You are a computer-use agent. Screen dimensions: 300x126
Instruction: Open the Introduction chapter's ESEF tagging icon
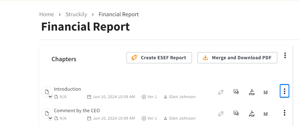[221, 92]
